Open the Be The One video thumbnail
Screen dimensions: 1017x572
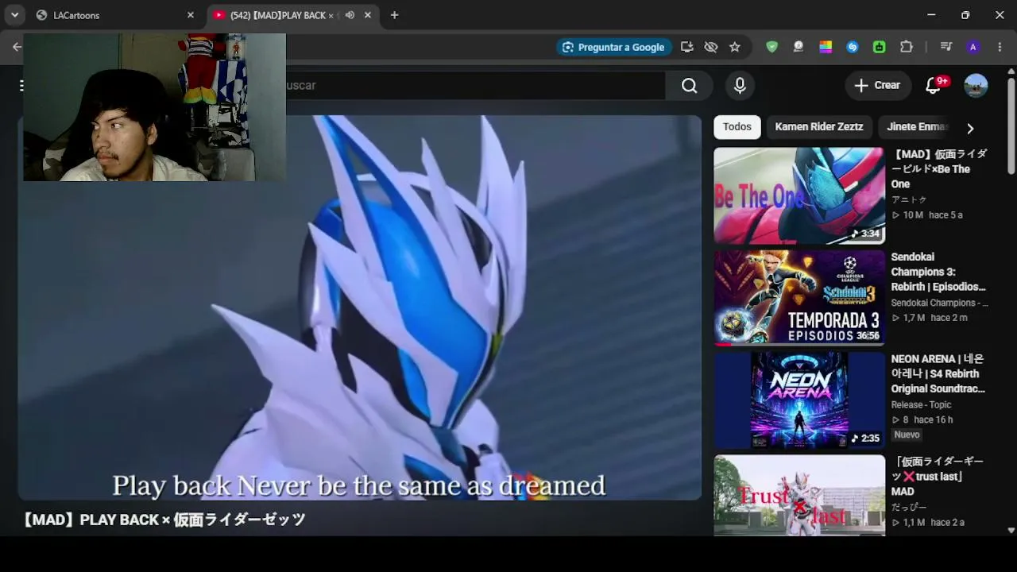tap(799, 195)
